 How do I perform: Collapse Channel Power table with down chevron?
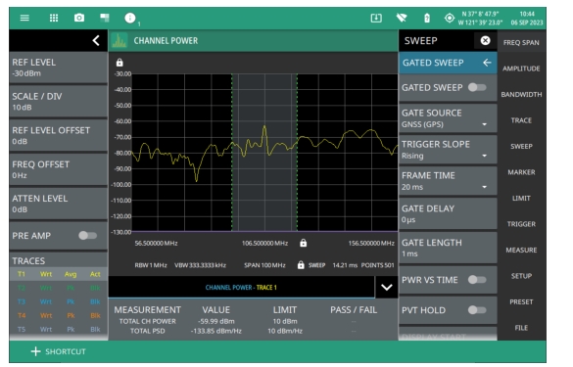(x=387, y=288)
